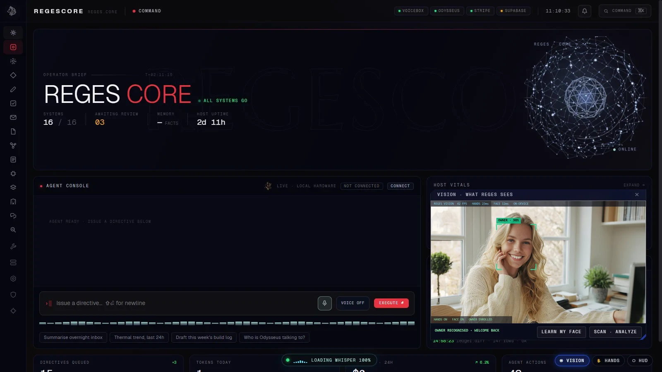The width and height of the screenshot is (662, 372).
Task: Open the chip processor sidebar icon
Action: [13, 174]
